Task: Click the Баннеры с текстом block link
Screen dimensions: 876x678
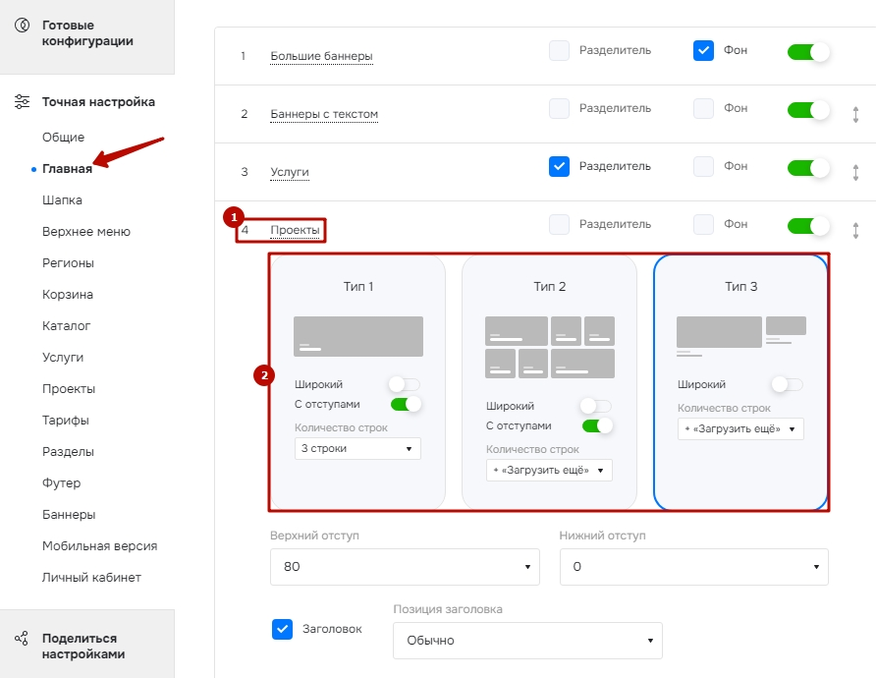Action: [x=324, y=114]
